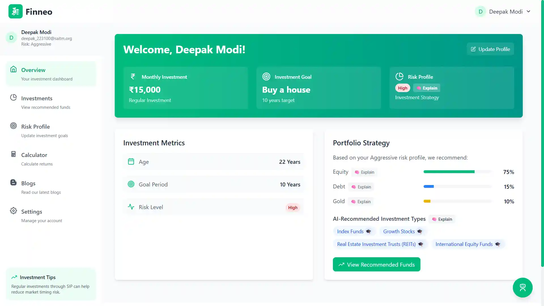Click the header D avatar circle
The width and height of the screenshot is (544, 306).
(x=481, y=12)
